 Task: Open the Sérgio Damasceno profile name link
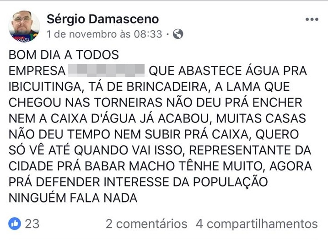102,19
